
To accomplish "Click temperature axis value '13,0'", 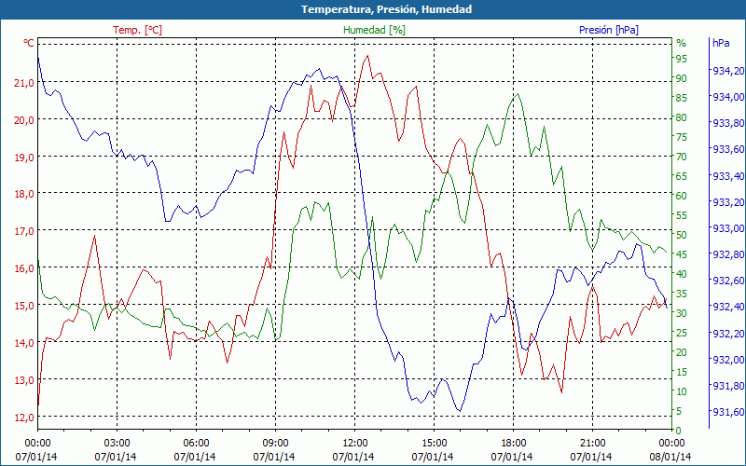I will 26,380.
